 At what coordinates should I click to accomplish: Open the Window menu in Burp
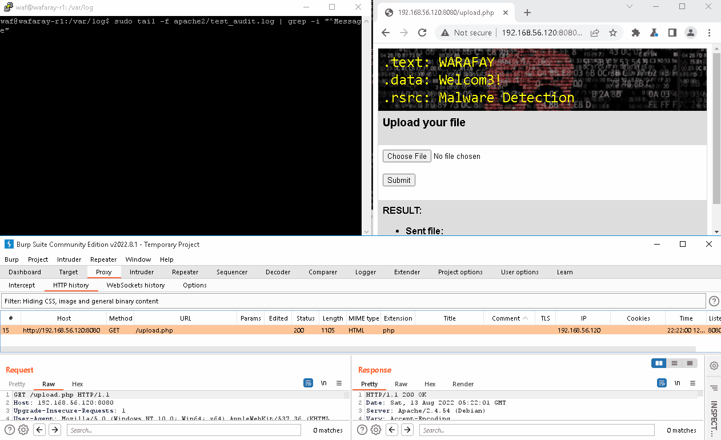[x=138, y=259]
